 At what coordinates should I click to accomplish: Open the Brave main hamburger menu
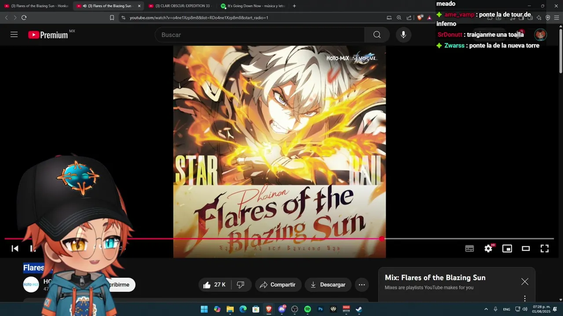coord(557,18)
